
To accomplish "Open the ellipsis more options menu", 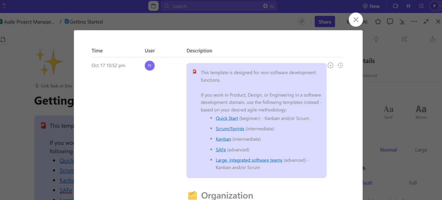I will [414, 21].
